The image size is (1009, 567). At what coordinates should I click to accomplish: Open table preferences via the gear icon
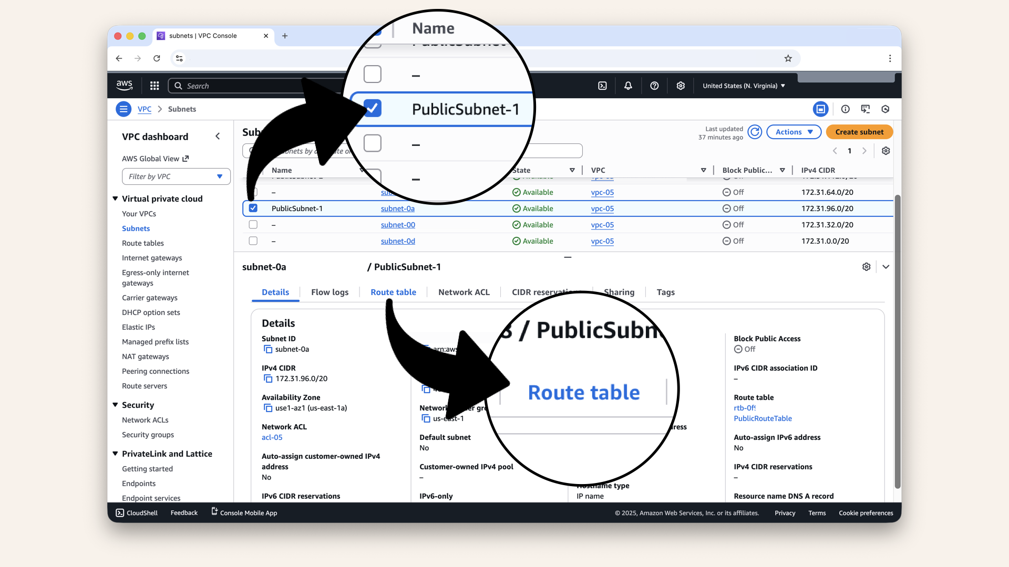point(886,151)
